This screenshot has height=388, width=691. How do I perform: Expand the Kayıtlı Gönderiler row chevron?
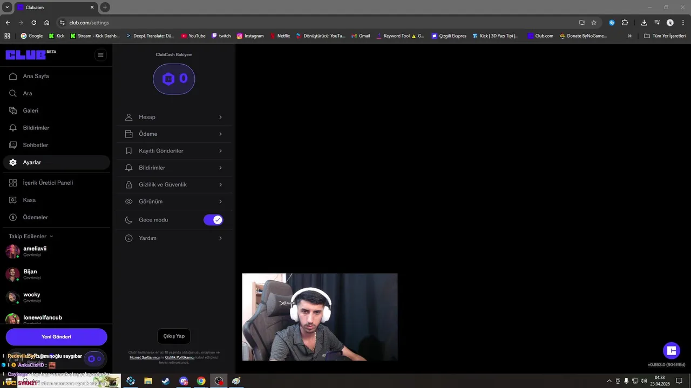[220, 151]
